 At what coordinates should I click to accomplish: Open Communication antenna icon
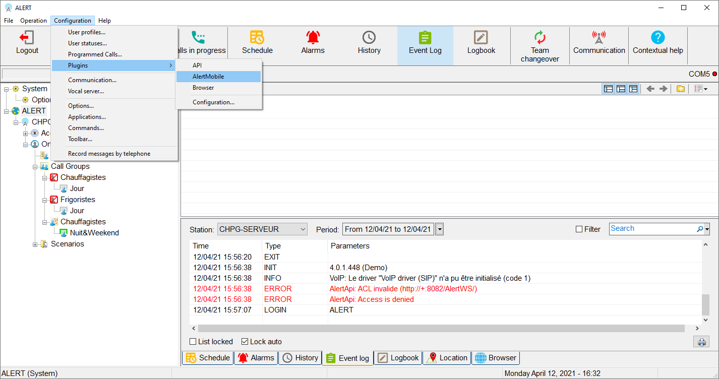(x=599, y=38)
